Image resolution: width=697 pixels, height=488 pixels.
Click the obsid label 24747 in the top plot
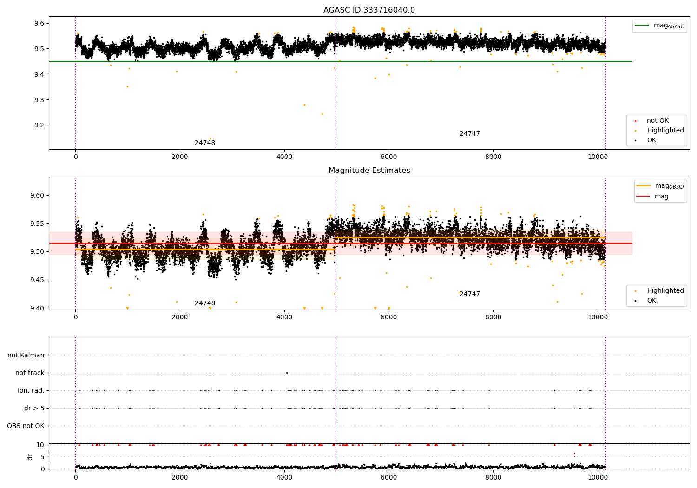470,134
